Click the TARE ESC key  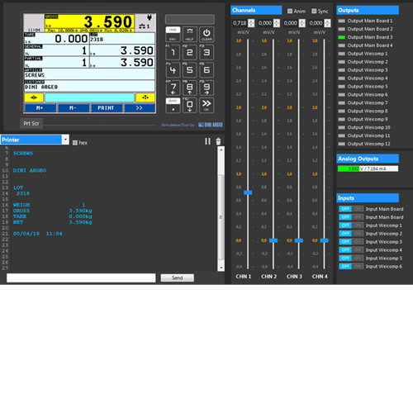(173, 35)
